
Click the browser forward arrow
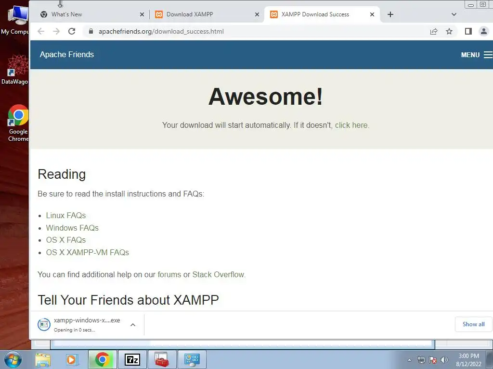click(56, 31)
